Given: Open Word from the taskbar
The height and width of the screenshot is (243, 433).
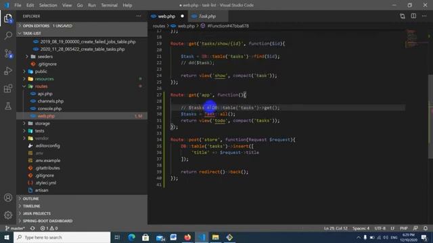Looking at the screenshot, I should tap(173, 237).
